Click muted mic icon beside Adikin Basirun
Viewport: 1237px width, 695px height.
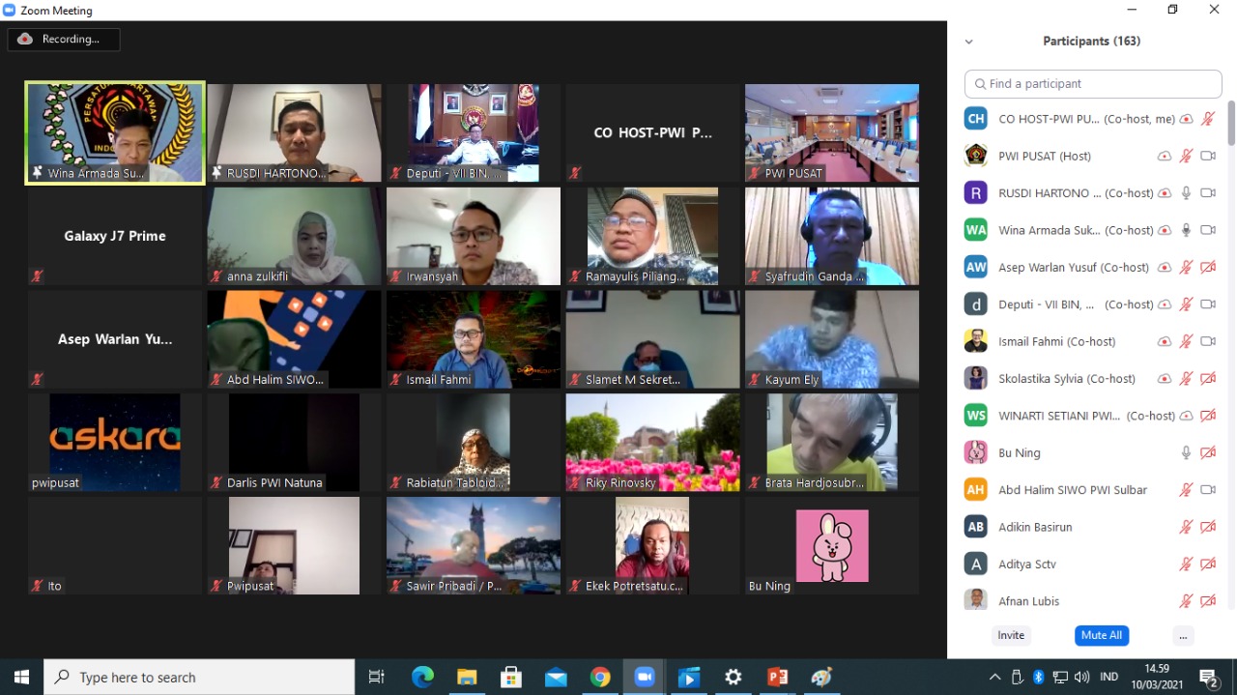(1186, 528)
